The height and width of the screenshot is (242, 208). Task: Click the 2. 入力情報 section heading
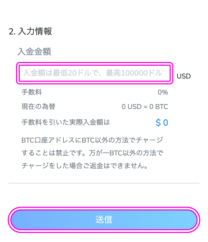pos(30,31)
